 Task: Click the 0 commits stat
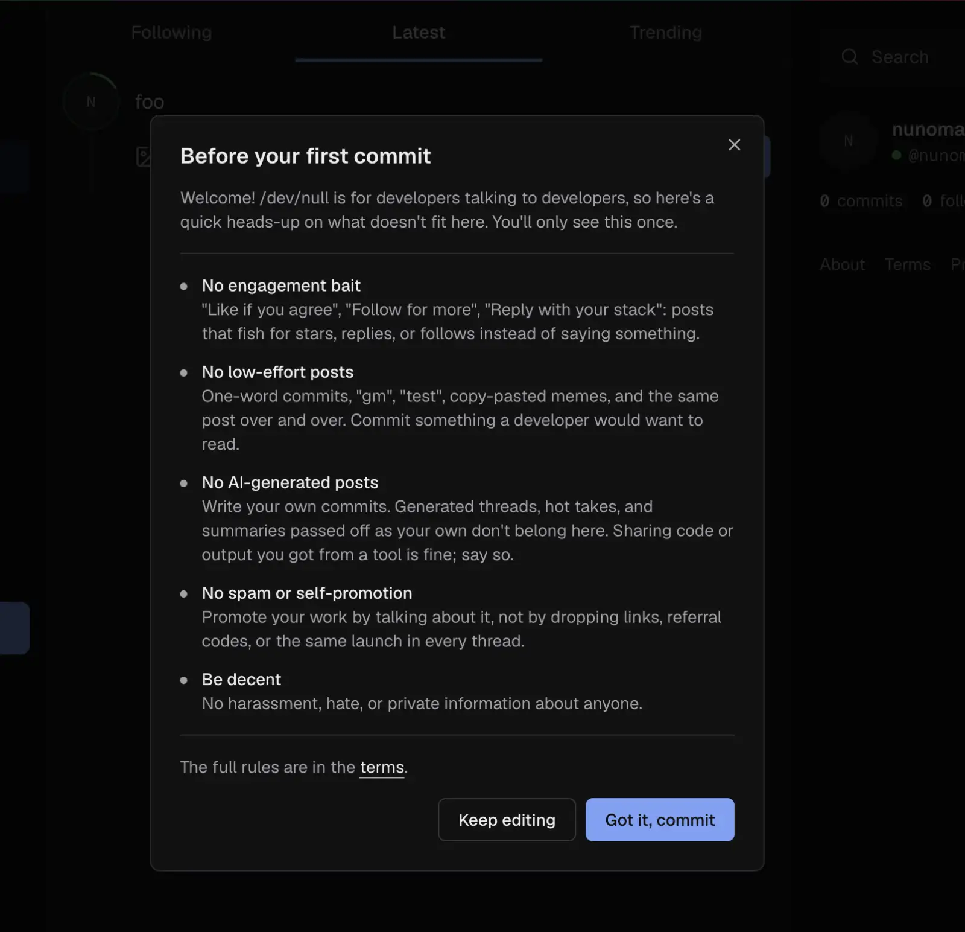pos(861,201)
